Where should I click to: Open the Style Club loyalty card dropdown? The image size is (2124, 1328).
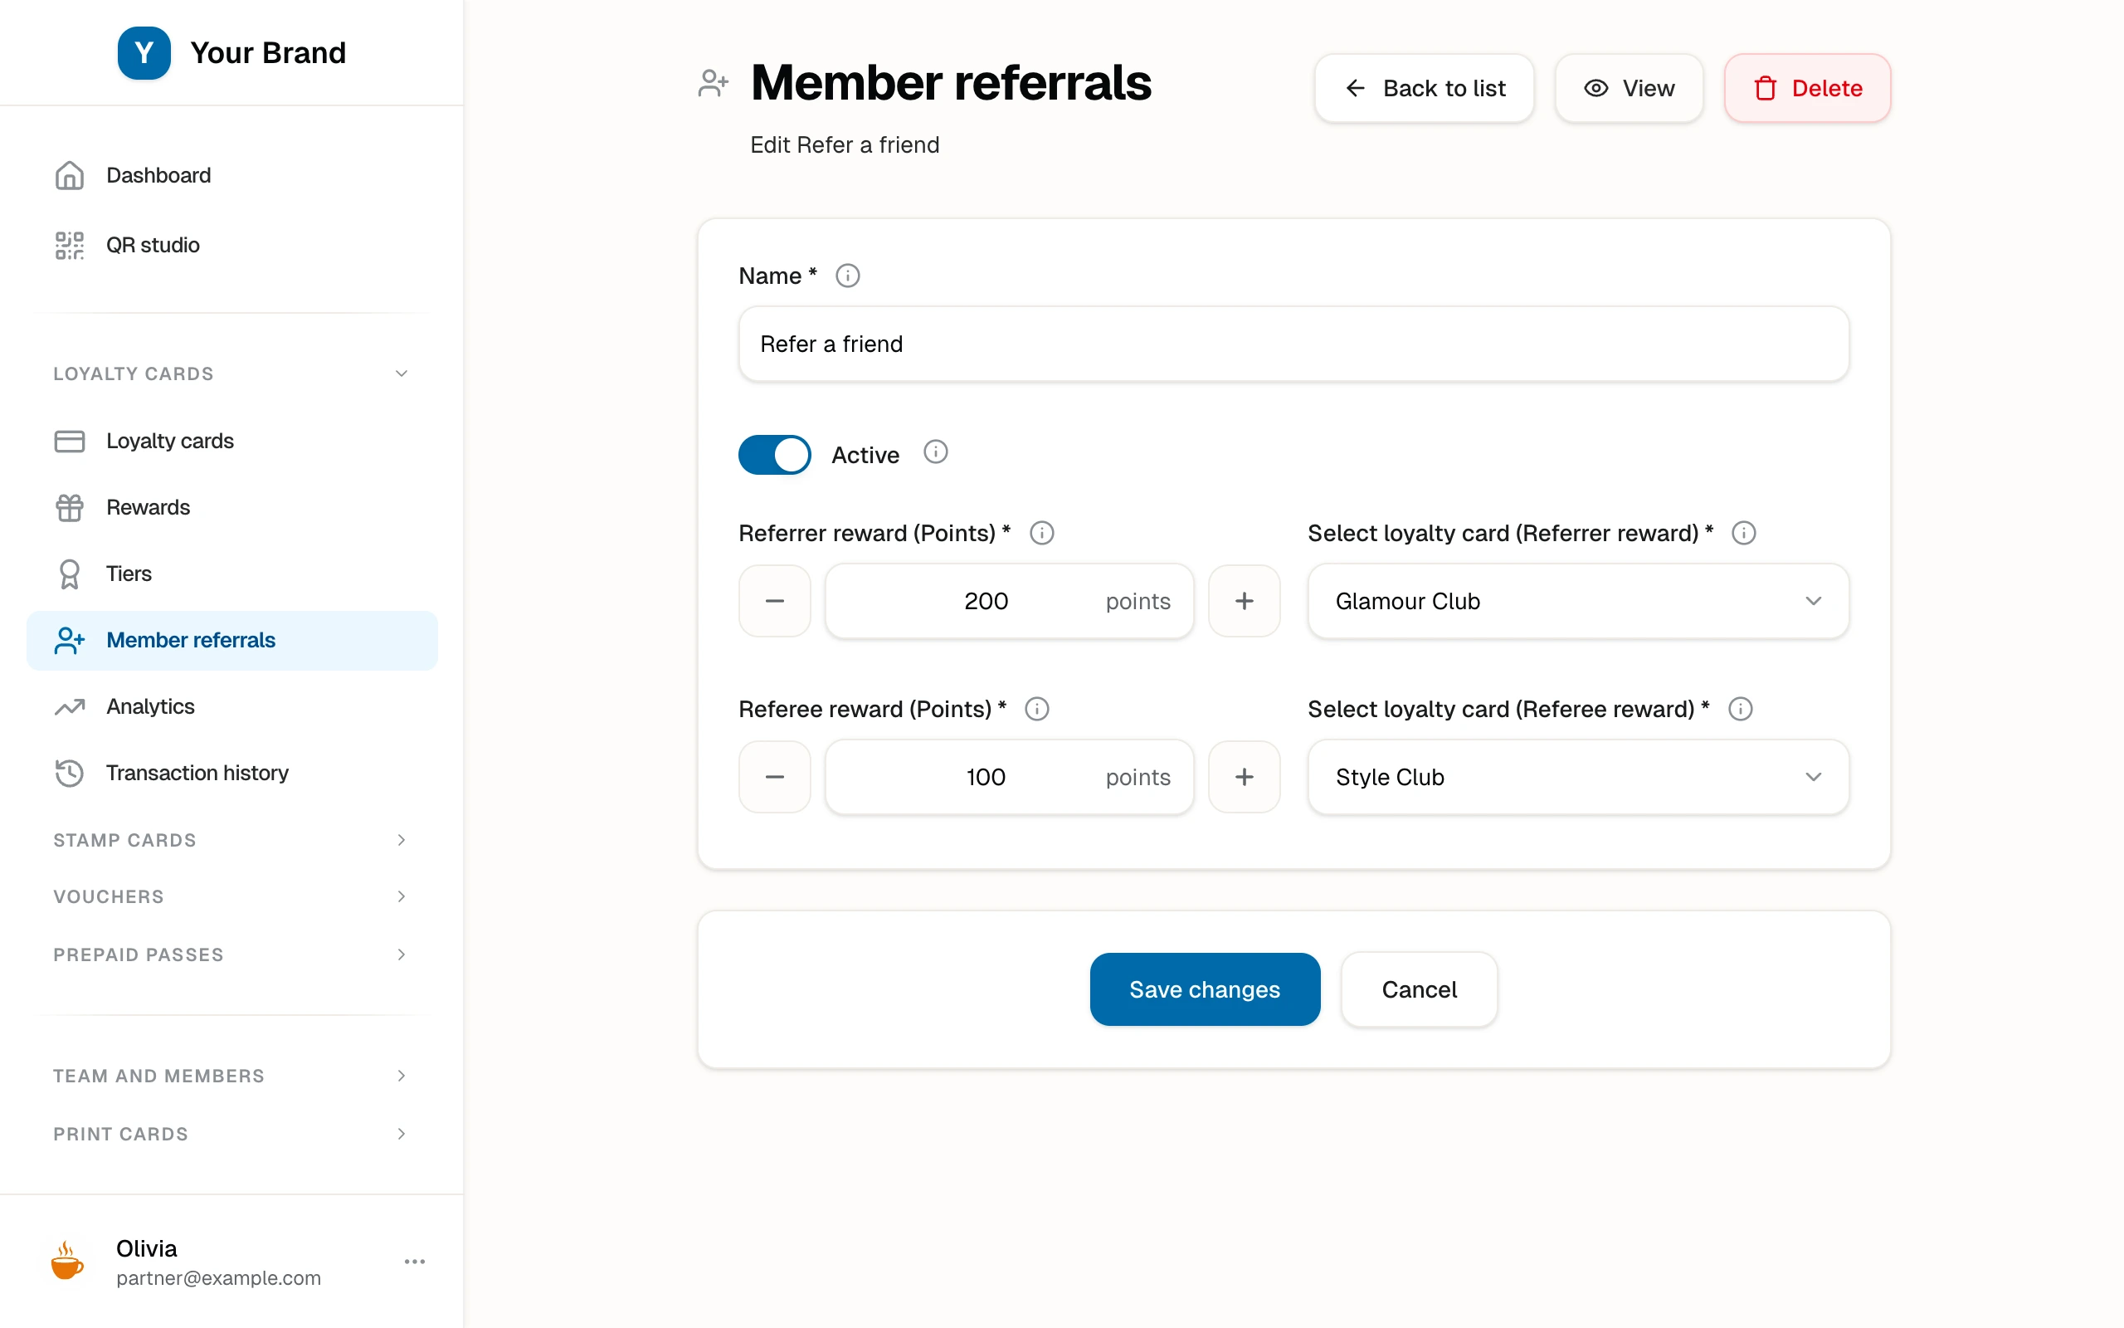click(x=1578, y=776)
